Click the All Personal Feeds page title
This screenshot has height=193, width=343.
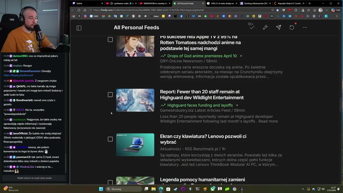(136, 27)
